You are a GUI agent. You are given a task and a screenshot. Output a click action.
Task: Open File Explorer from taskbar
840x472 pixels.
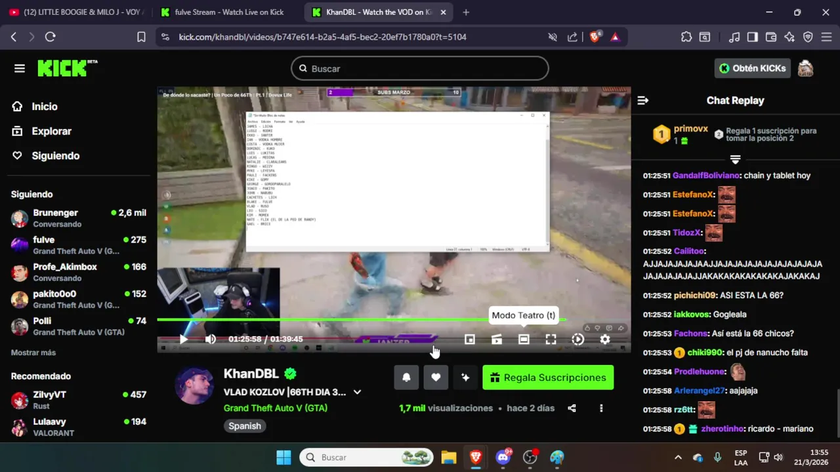[x=448, y=457]
